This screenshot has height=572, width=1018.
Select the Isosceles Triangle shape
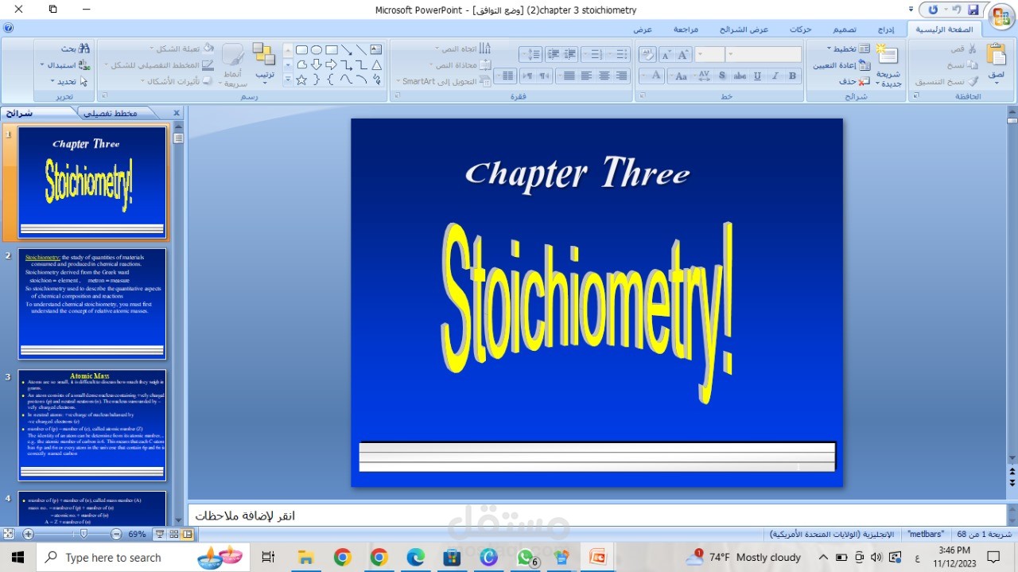click(x=376, y=65)
